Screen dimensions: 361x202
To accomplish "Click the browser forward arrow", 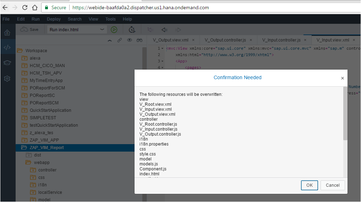I will click(x=15, y=7).
